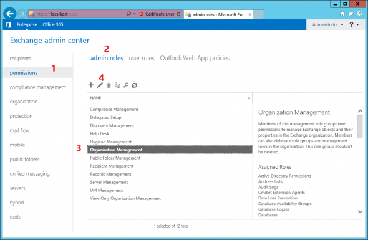Viewport: 368px width, 240px height.
Task: Select the admin roles tab
Action: click(107, 58)
